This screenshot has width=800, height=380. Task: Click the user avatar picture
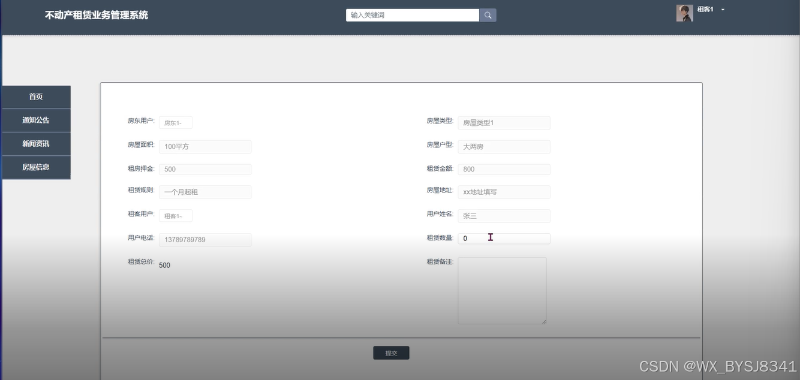tap(684, 13)
